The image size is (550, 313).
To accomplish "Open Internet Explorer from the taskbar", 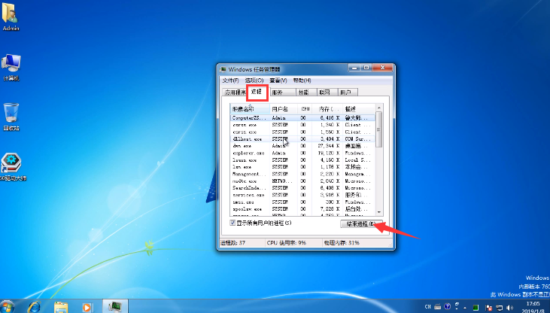I will pos(35,306).
